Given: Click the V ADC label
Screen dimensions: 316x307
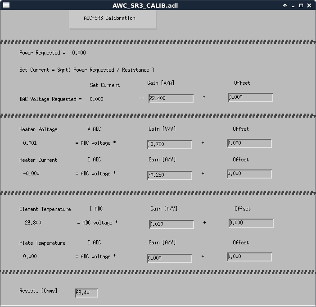Looking at the screenshot, I should (95, 129).
